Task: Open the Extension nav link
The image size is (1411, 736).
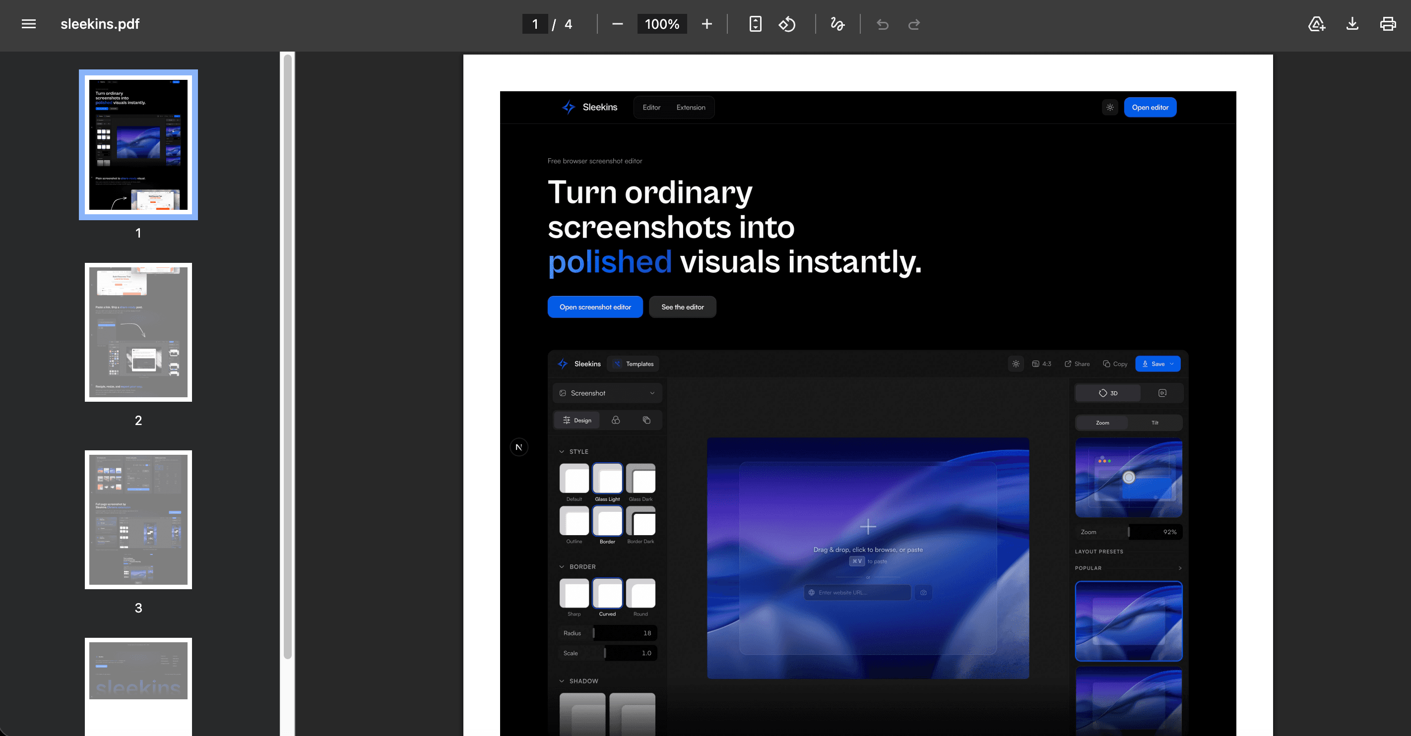Action: pos(691,107)
